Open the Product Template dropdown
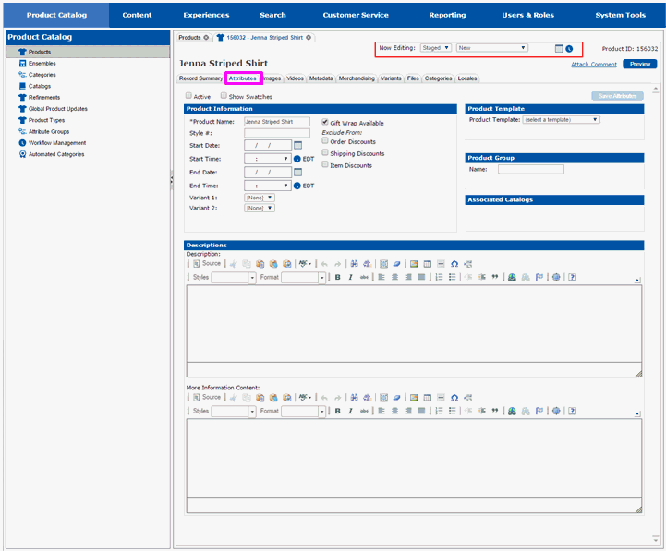The width and height of the screenshot is (666, 551). (x=561, y=120)
